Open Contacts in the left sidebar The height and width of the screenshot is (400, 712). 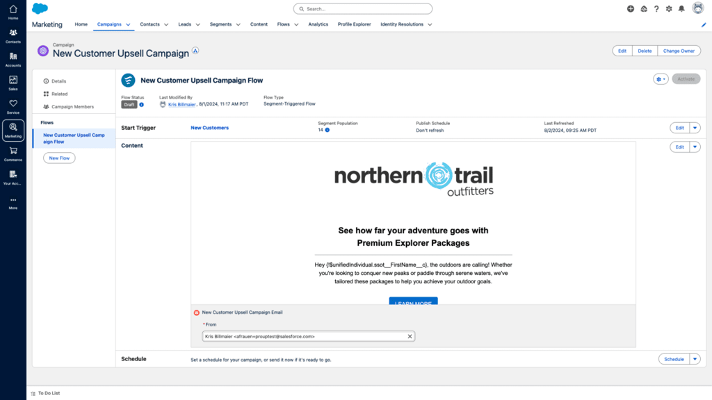click(x=13, y=36)
